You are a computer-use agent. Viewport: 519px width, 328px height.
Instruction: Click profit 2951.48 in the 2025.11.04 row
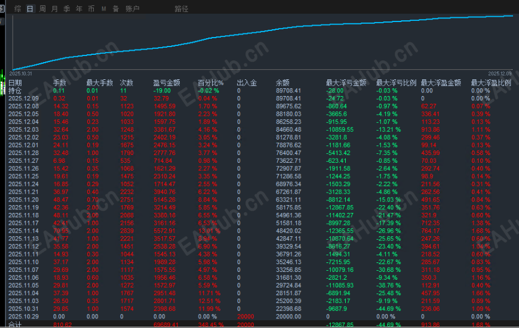click(164, 293)
